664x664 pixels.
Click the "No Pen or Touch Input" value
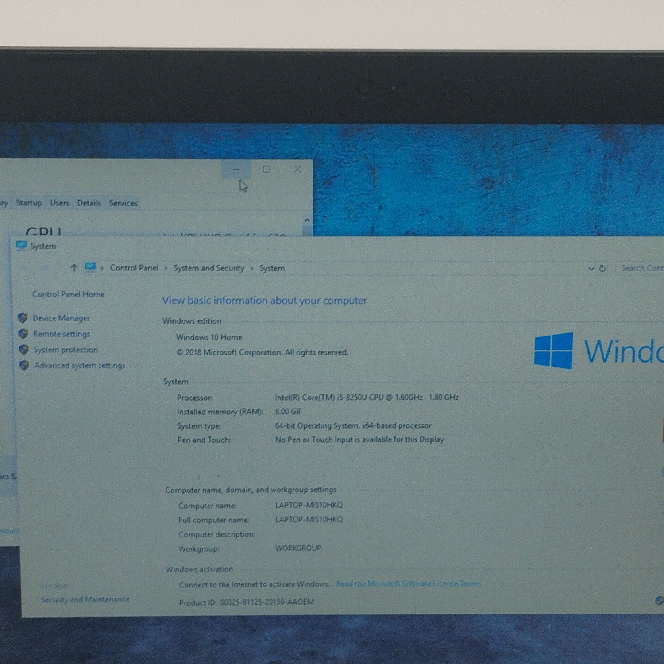[359, 440]
